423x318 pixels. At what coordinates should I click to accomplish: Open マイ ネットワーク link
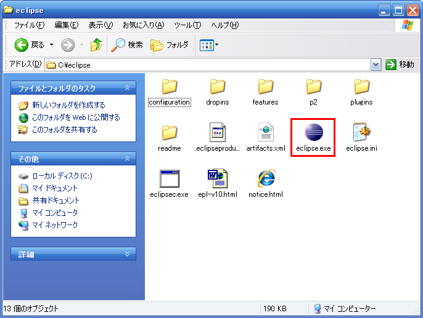(x=55, y=225)
